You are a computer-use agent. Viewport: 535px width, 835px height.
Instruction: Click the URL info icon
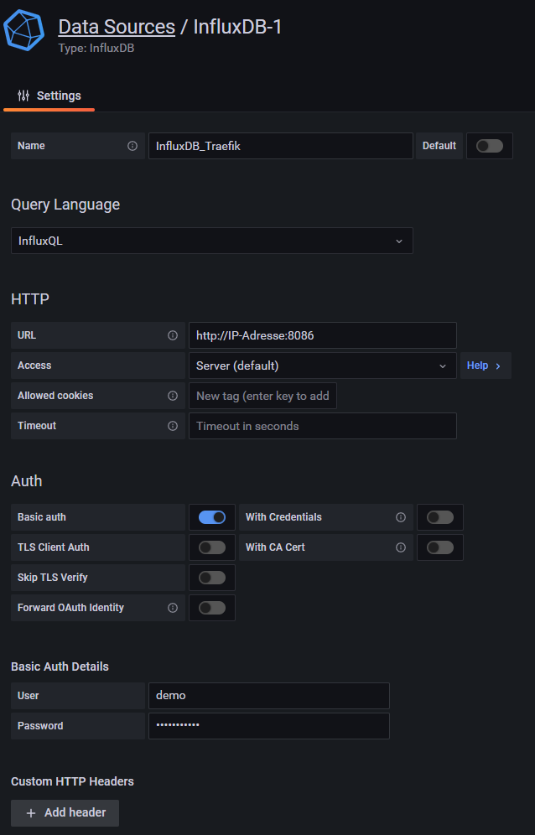(x=173, y=335)
